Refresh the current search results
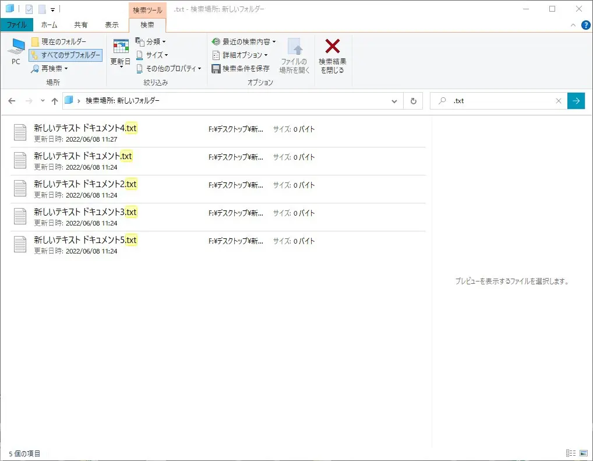Screen dimensions: 593x461 [413, 100]
